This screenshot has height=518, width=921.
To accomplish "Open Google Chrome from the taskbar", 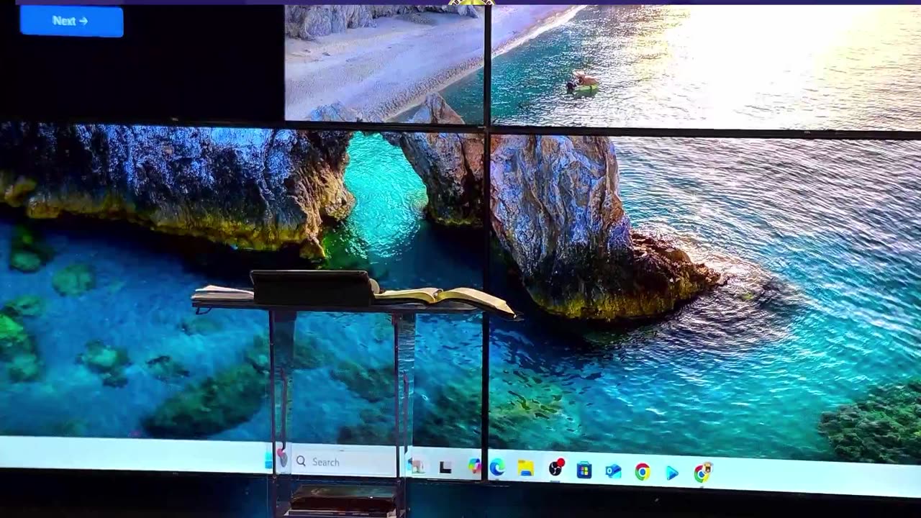I will pos(643,472).
